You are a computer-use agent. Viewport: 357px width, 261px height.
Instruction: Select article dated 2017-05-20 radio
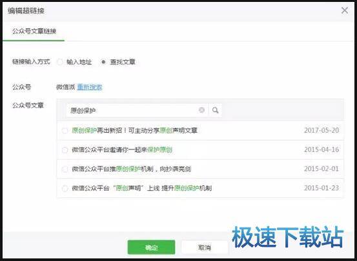pos(65,131)
